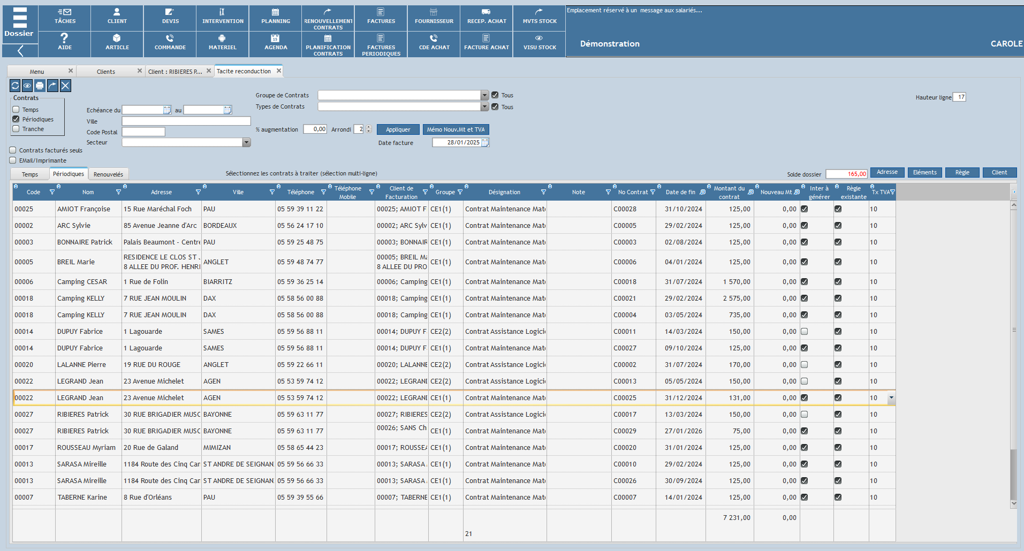1024x551 pixels.
Task: Enable the Temps contracts checkbox
Action: point(16,109)
